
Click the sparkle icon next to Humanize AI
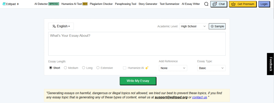(147, 68)
